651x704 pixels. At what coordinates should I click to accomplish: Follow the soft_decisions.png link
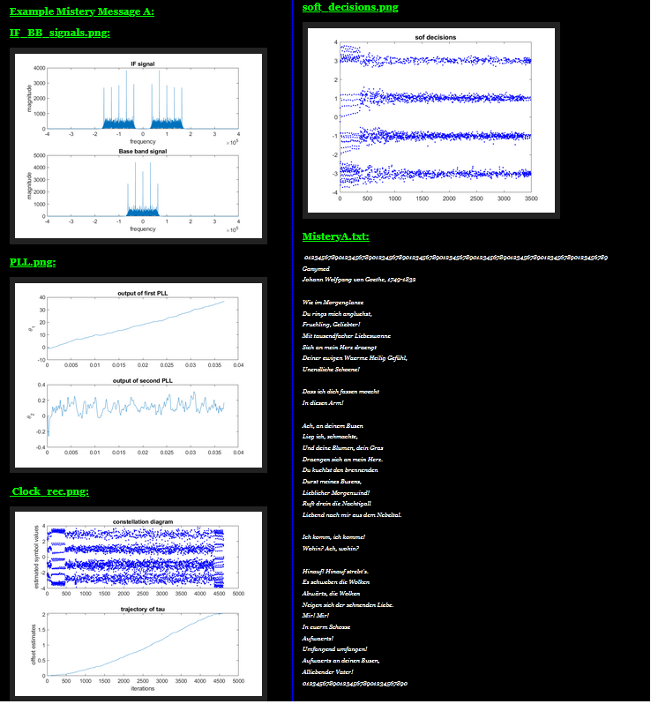tap(350, 7)
